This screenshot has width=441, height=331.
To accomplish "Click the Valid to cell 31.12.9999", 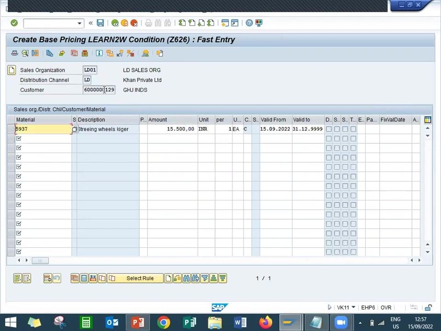I will [x=308, y=129].
